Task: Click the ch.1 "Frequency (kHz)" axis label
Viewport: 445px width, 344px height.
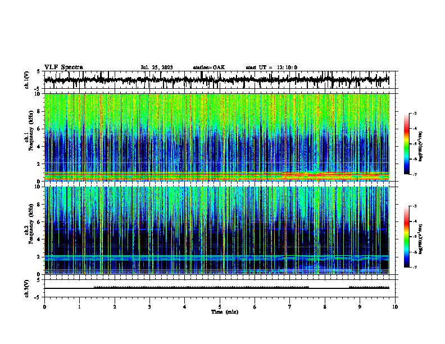Action: (x=31, y=131)
